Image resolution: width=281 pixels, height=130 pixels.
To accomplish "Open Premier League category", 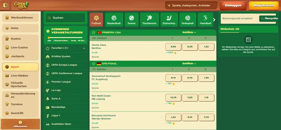I will (x=65, y=82).
